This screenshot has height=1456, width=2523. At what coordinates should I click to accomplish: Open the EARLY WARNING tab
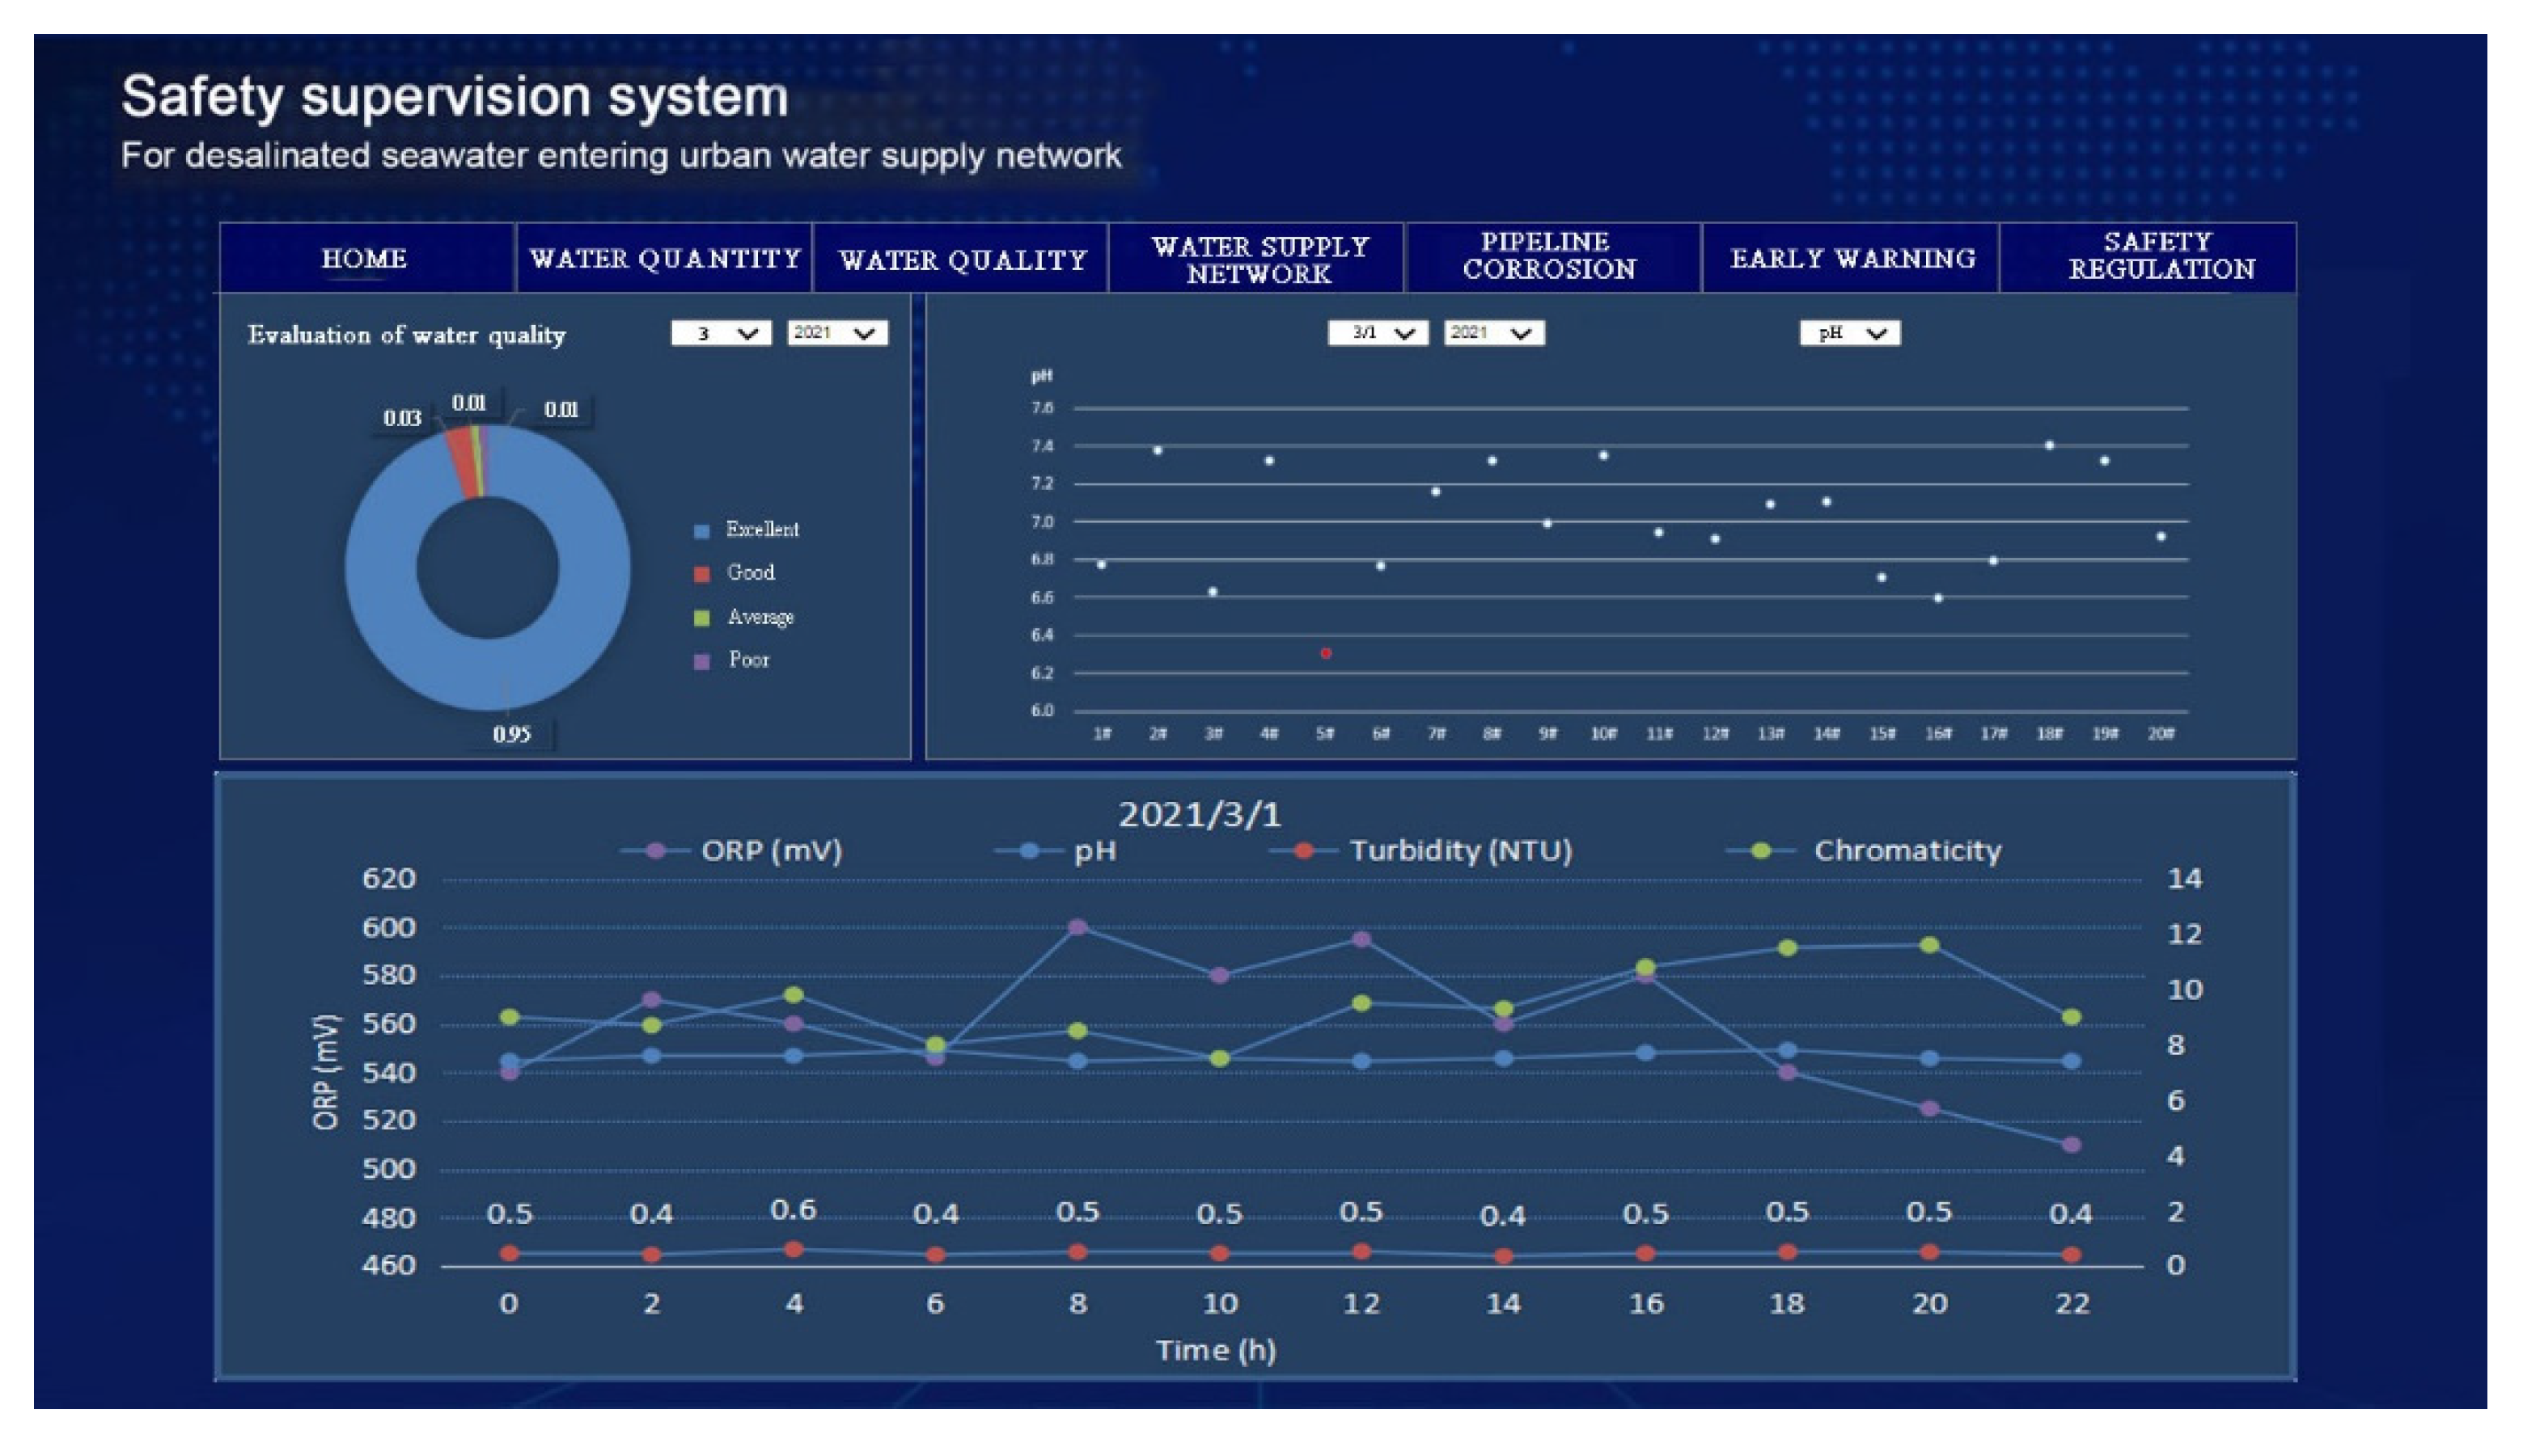1852,258
